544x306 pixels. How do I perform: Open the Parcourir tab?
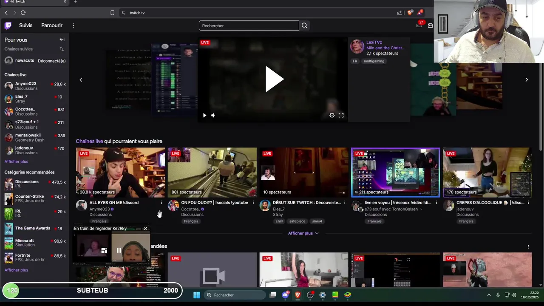tap(52, 25)
